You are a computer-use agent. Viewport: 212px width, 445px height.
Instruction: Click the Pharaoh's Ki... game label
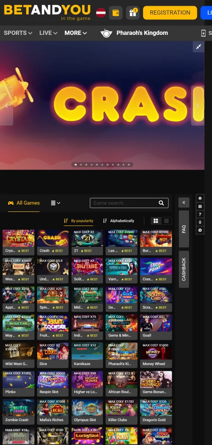tap(120, 364)
